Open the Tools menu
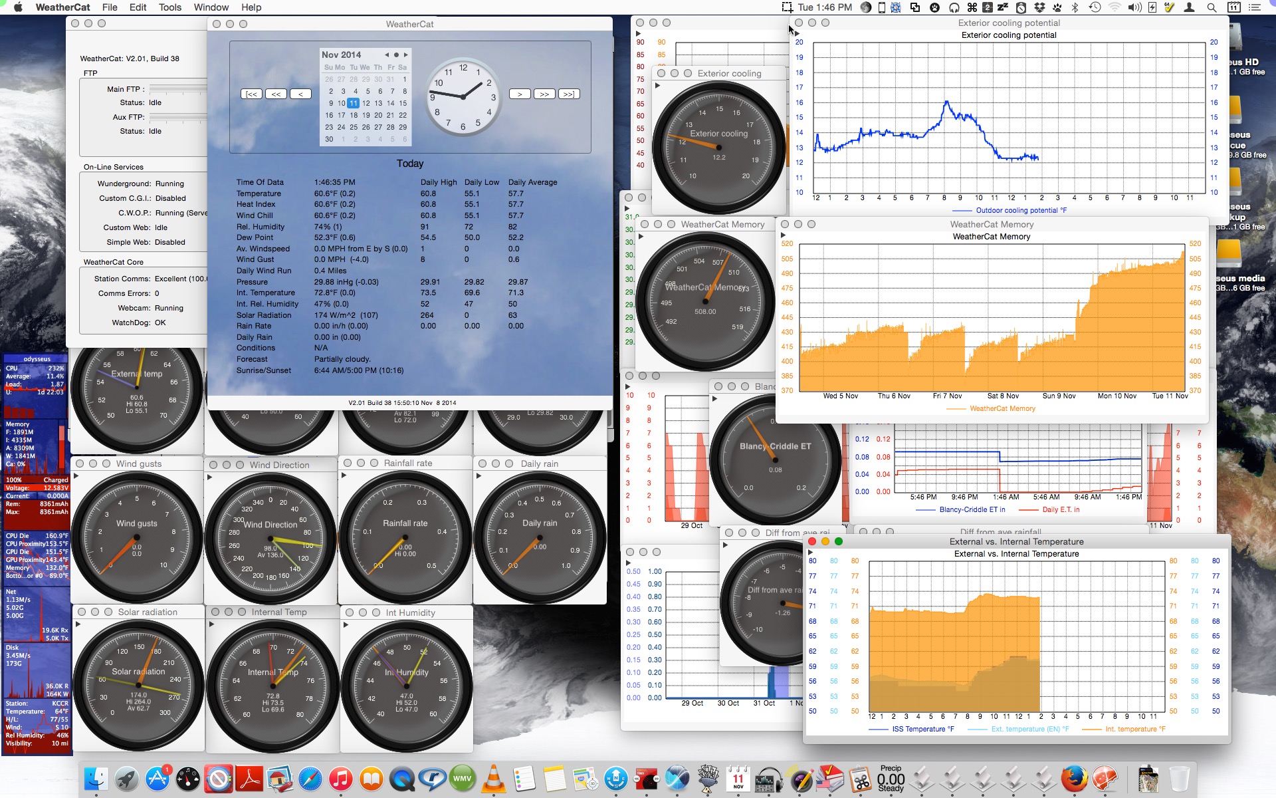Screen dimensions: 1276x798 coord(170,7)
